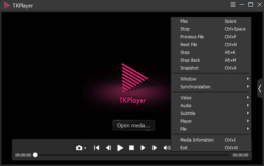This screenshot has height=166, width=264.
Task: Close the TKPlayer window
Action: 260,5
